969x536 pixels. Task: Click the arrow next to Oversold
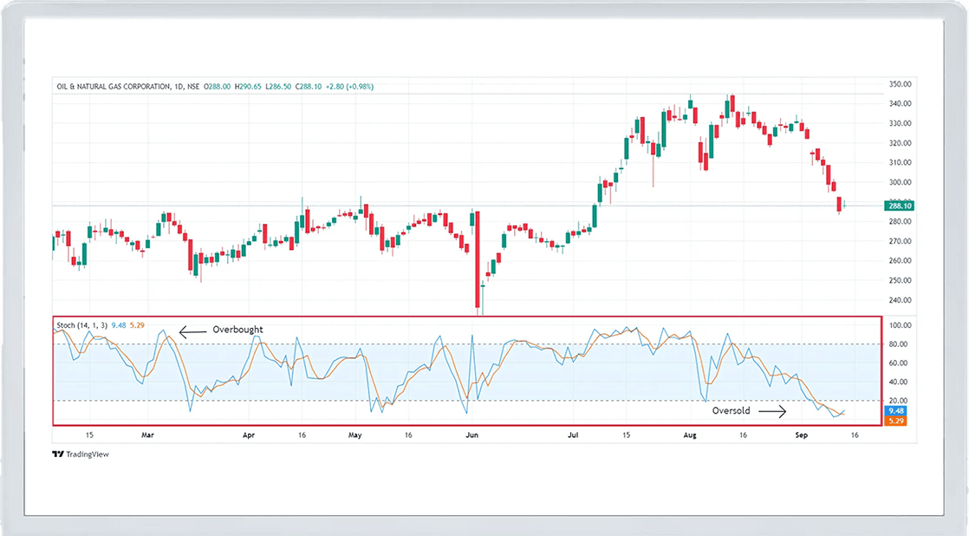[x=772, y=412]
